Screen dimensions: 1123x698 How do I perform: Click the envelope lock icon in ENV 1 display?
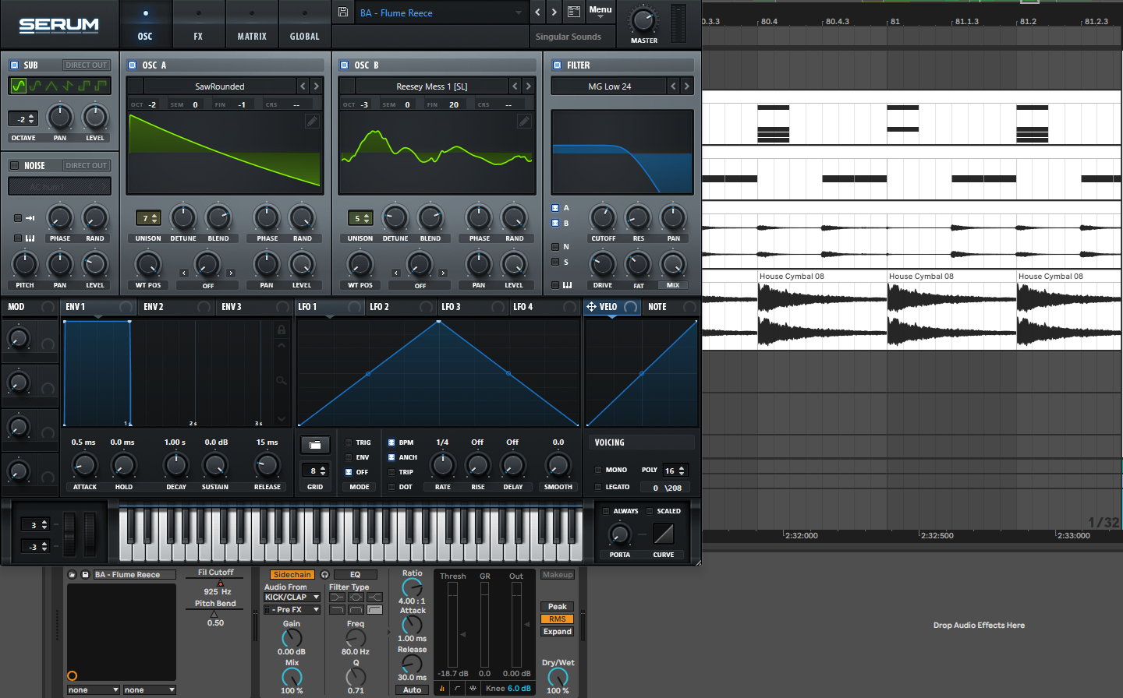point(282,330)
